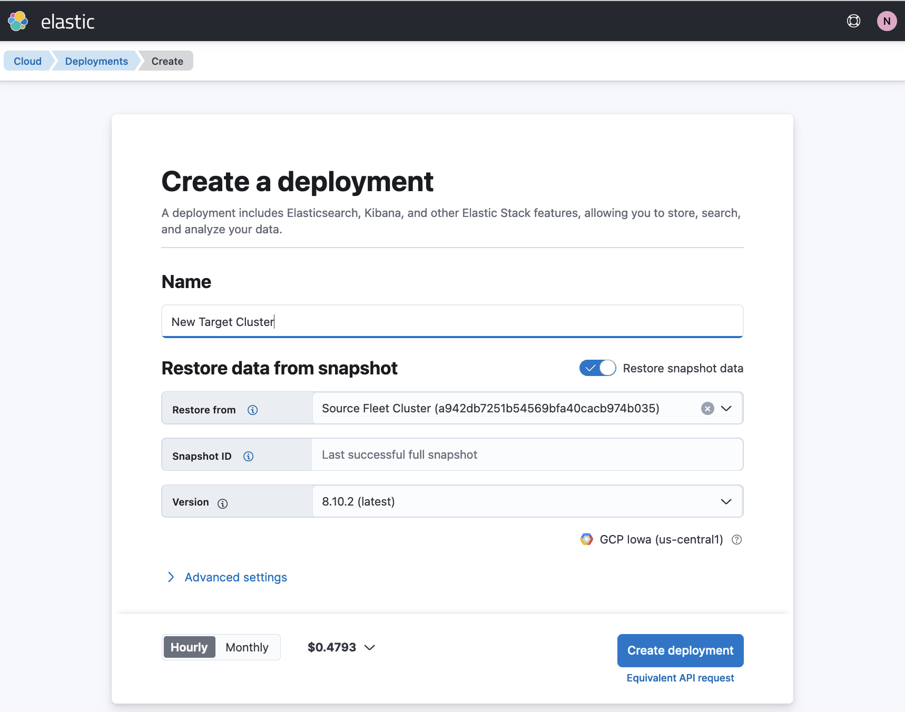Click the GCP provider logo near the region label
Viewport: 905px width, 712px height.
586,539
